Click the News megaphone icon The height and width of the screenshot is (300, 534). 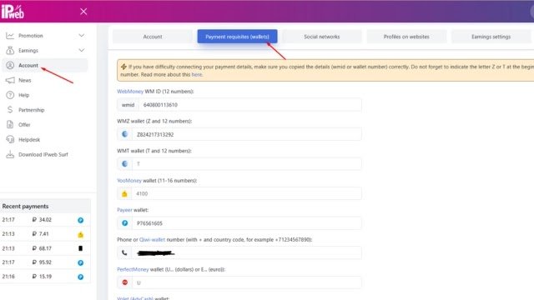click(10, 80)
